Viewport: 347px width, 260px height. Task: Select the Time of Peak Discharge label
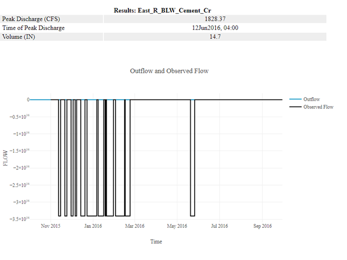coord(33,28)
